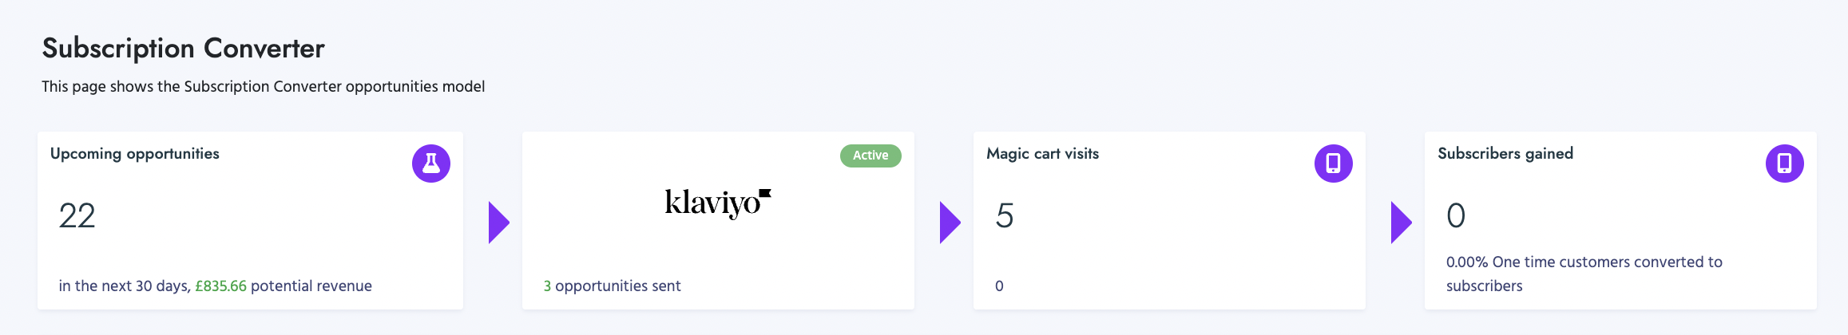Click the page description about opportunities model
The height and width of the screenshot is (335, 1848).
click(263, 86)
